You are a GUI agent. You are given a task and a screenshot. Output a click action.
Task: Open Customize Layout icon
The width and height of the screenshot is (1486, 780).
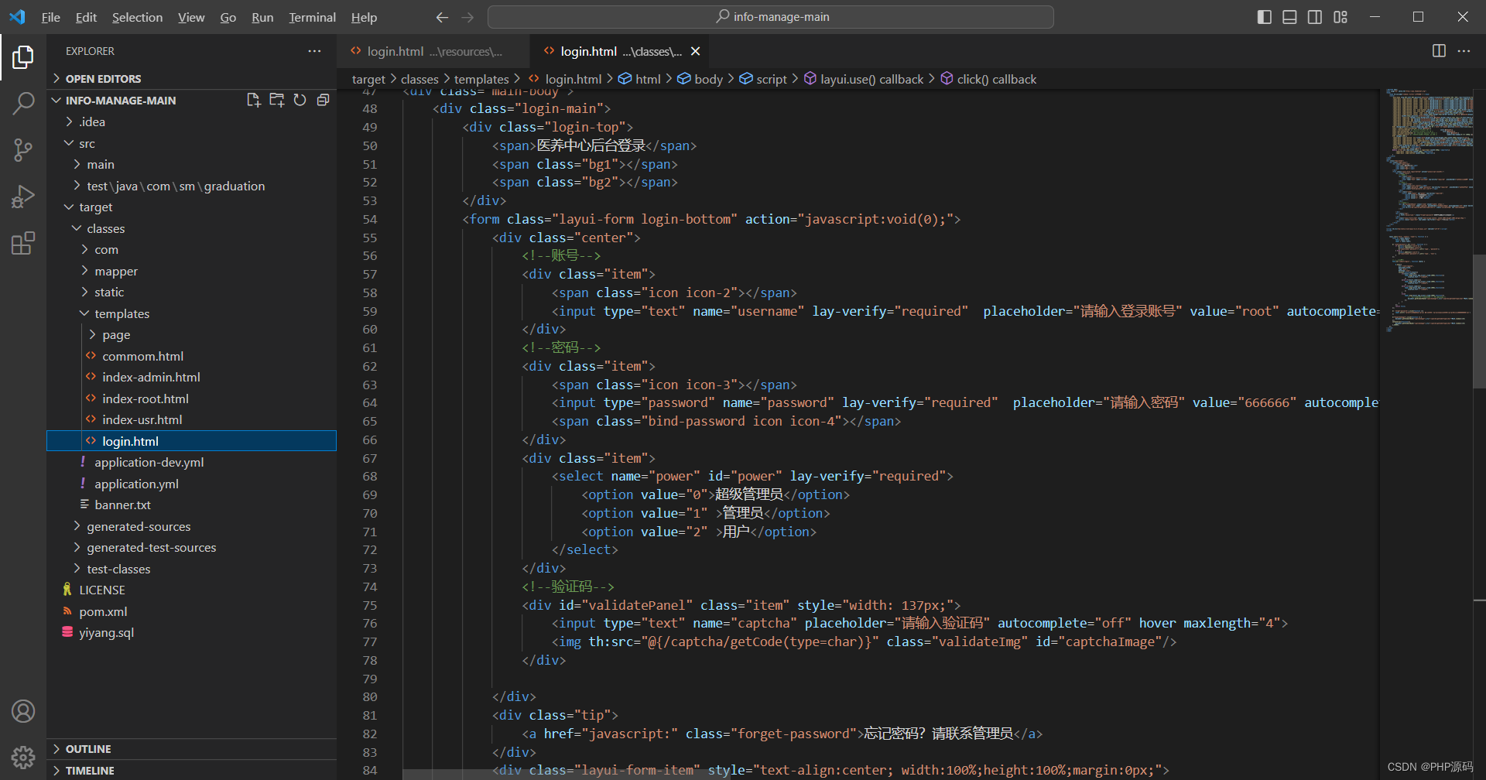tap(1340, 17)
